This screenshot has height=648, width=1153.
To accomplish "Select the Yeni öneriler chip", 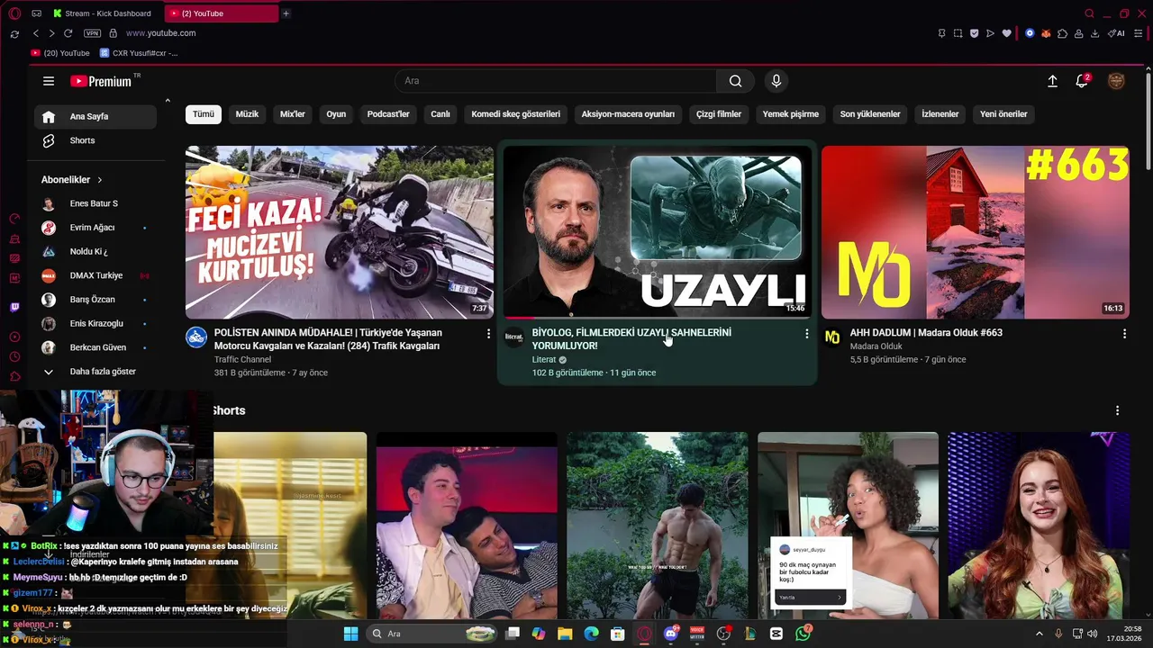I will (x=1003, y=114).
